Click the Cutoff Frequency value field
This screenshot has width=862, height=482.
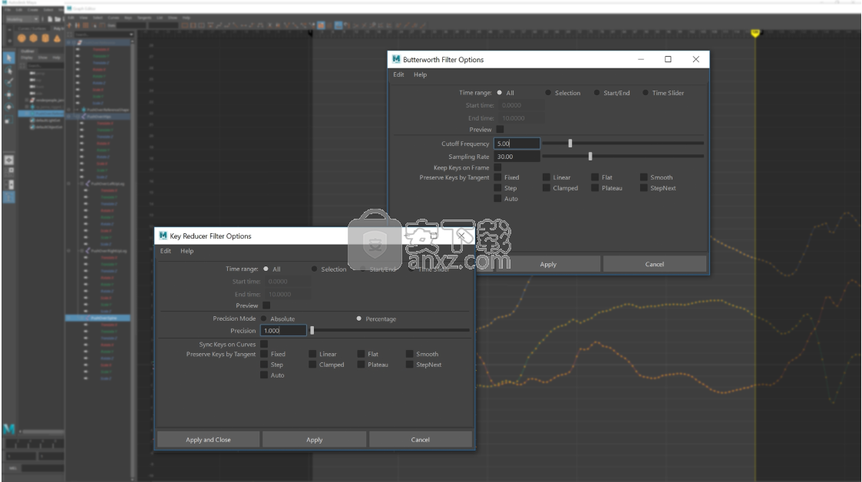(517, 144)
